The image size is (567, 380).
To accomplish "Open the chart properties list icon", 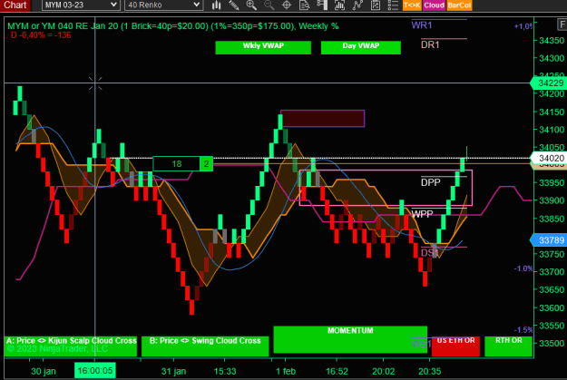I will [x=393, y=5].
